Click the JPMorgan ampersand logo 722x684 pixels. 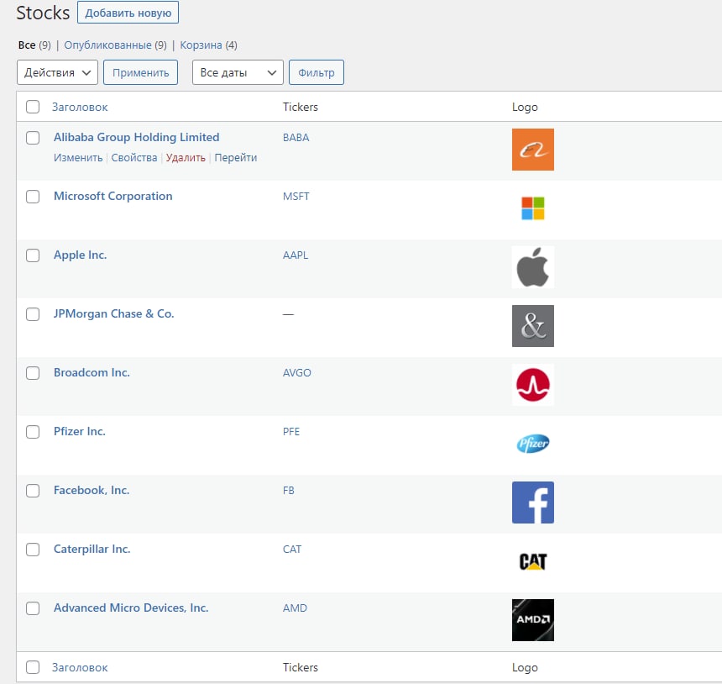pos(533,326)
